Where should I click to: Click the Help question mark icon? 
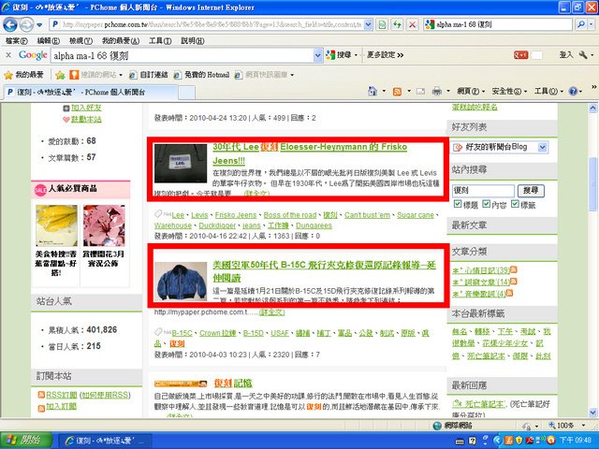click(573, 92)
